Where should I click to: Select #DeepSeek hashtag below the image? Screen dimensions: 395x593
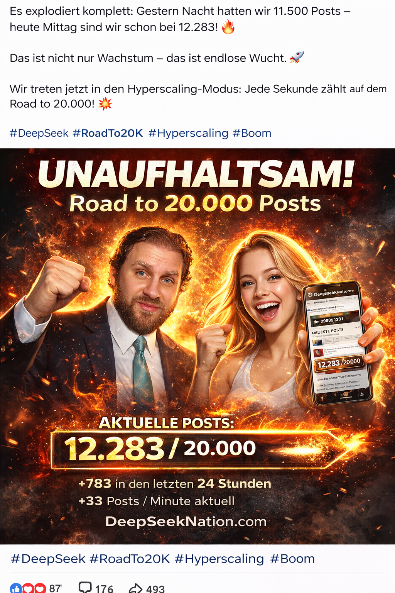point(48,559)
